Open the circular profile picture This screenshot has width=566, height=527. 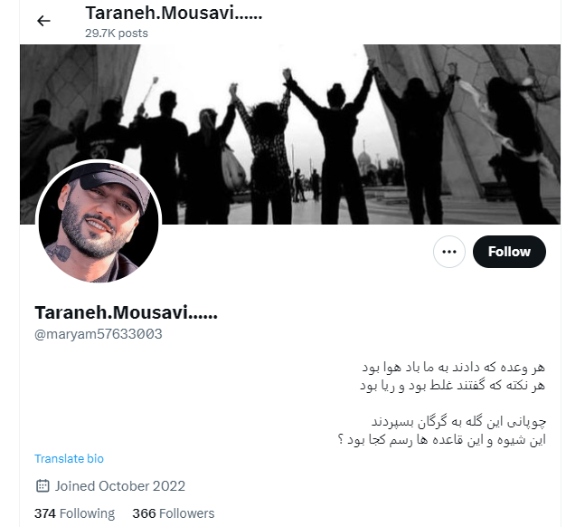coord(99,222)
